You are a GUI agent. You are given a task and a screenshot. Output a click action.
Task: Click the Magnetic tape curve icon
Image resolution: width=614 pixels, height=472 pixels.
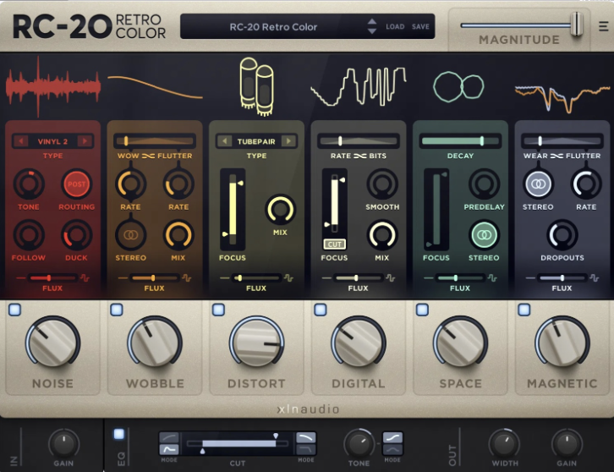pos(562,98)
